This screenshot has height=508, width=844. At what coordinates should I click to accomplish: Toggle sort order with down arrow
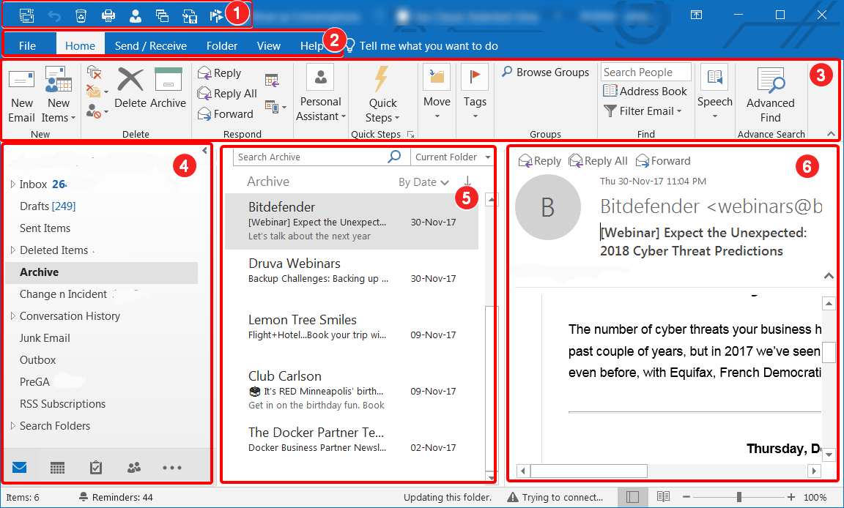coord(467,182)
